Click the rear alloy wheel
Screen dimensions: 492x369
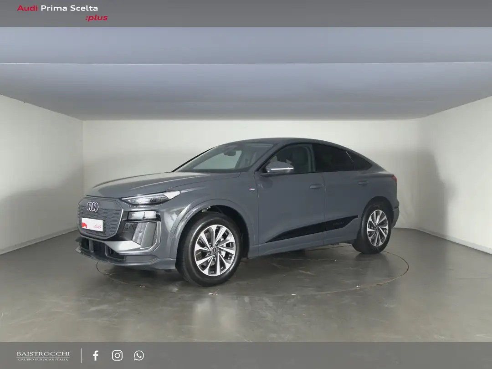(x=377, y=228)
